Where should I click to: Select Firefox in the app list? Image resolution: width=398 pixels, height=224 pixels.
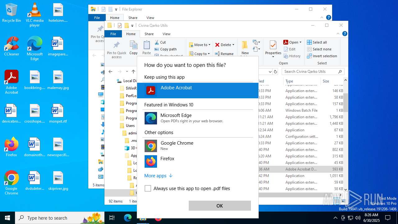tap(198, 161)
